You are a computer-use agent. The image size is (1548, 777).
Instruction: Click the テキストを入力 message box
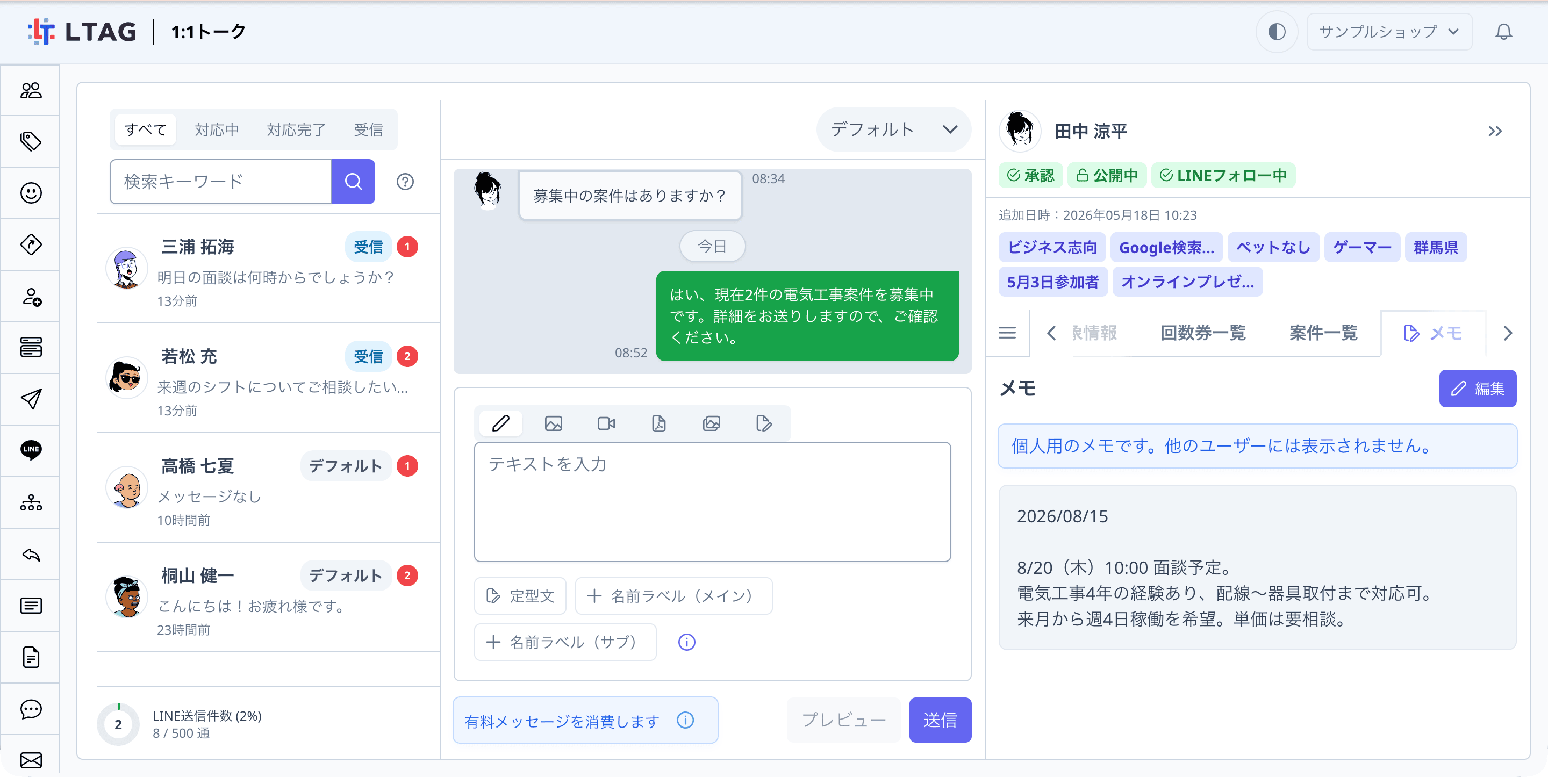712,502
